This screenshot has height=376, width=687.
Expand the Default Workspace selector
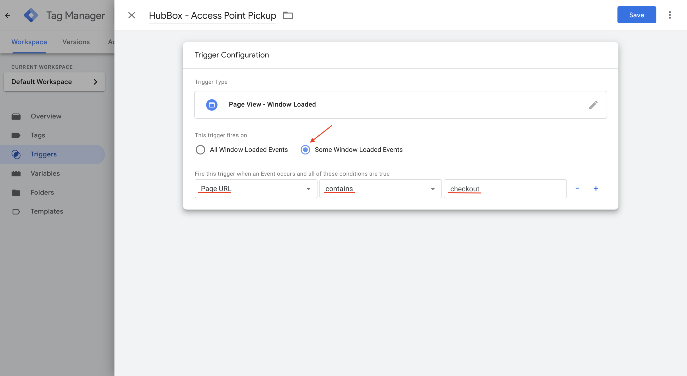click(x=54, y=82)
